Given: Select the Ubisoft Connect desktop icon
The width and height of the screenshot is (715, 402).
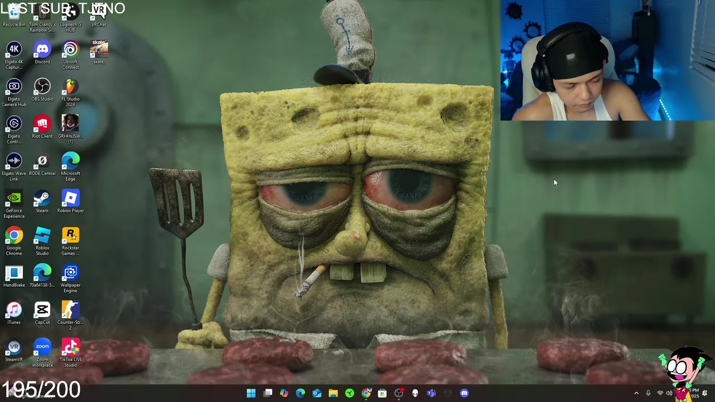Looking at the screenshot, I should point(70,56).
